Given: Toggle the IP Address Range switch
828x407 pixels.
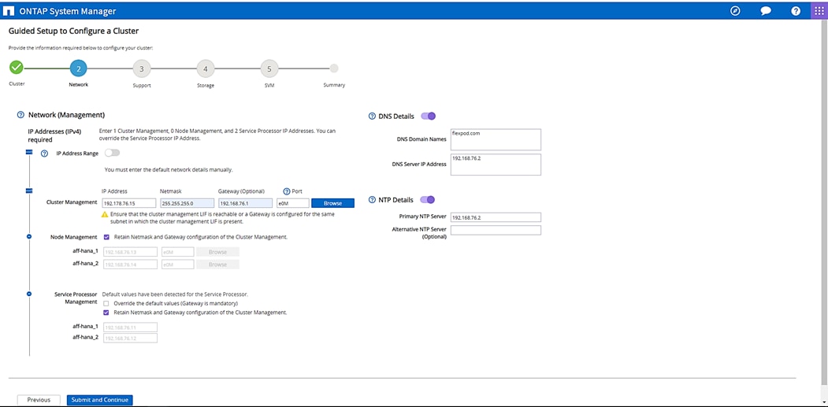Looking at the screenshot, I should [112, 153].
